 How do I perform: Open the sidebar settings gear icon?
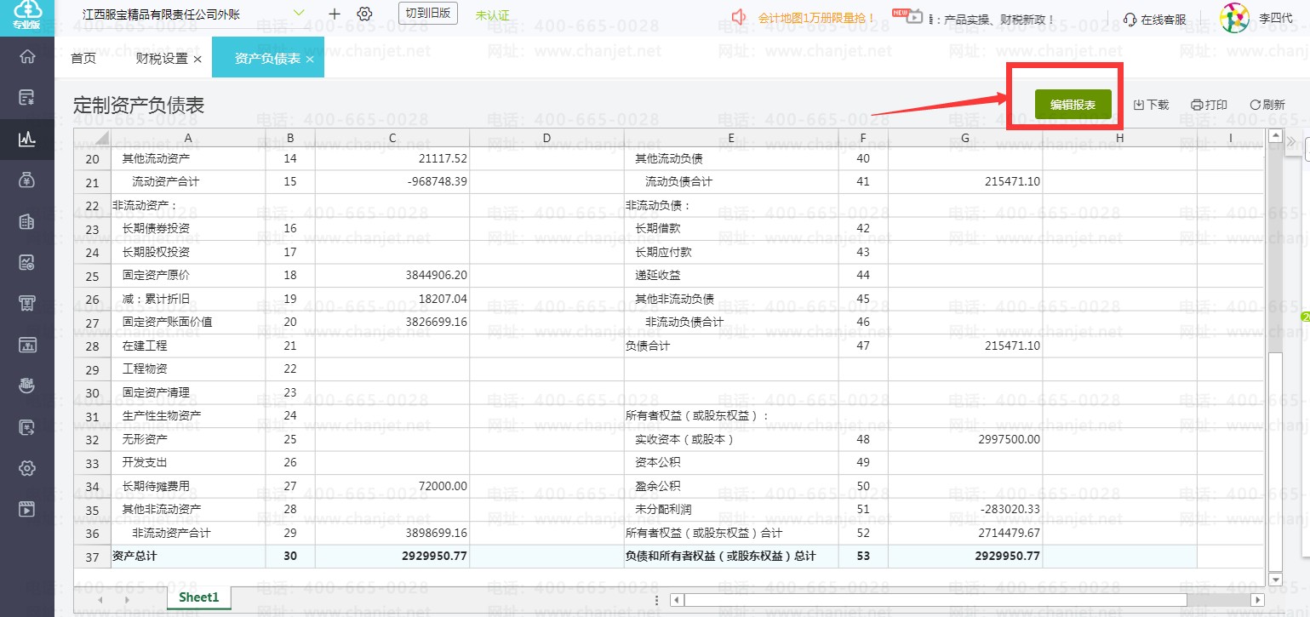pyautogui.click(x=27, y=469)
